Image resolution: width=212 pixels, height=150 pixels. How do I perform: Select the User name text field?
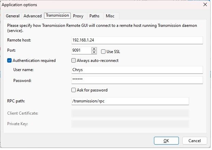point(138,70)
